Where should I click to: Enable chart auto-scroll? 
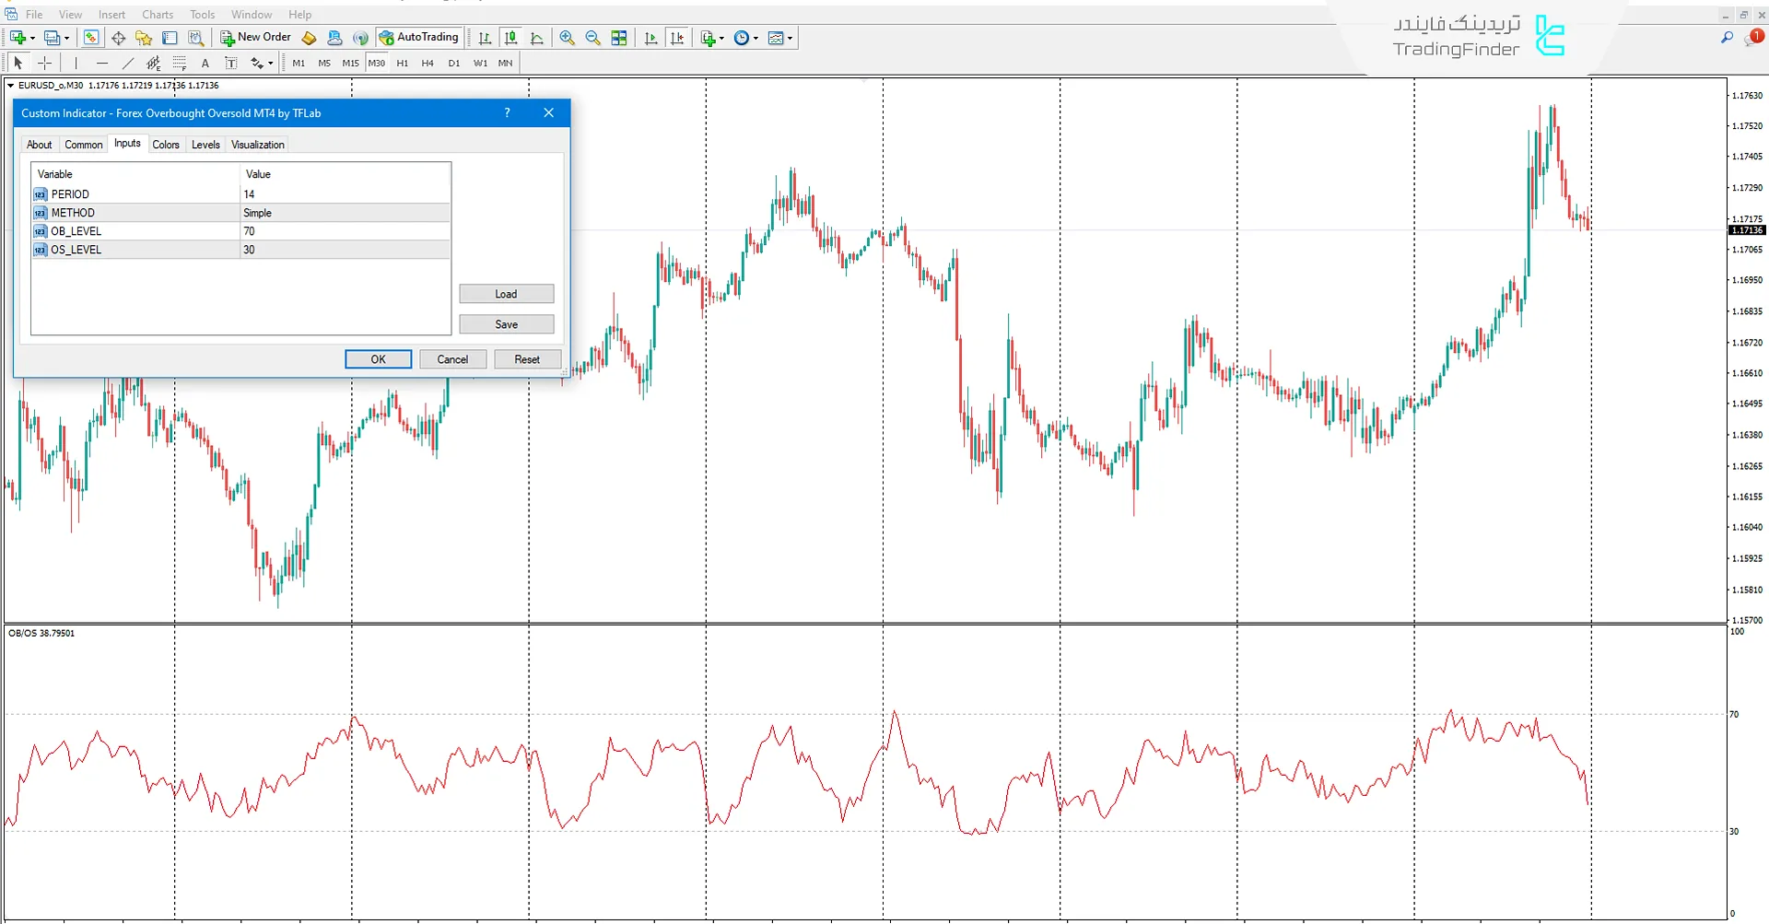pos(650,38)
